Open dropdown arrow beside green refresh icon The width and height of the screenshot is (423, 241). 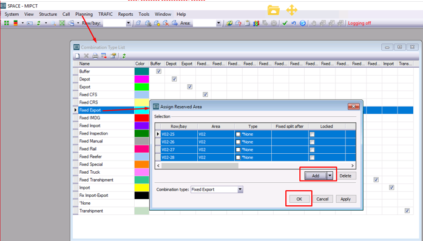click(46, 23)
